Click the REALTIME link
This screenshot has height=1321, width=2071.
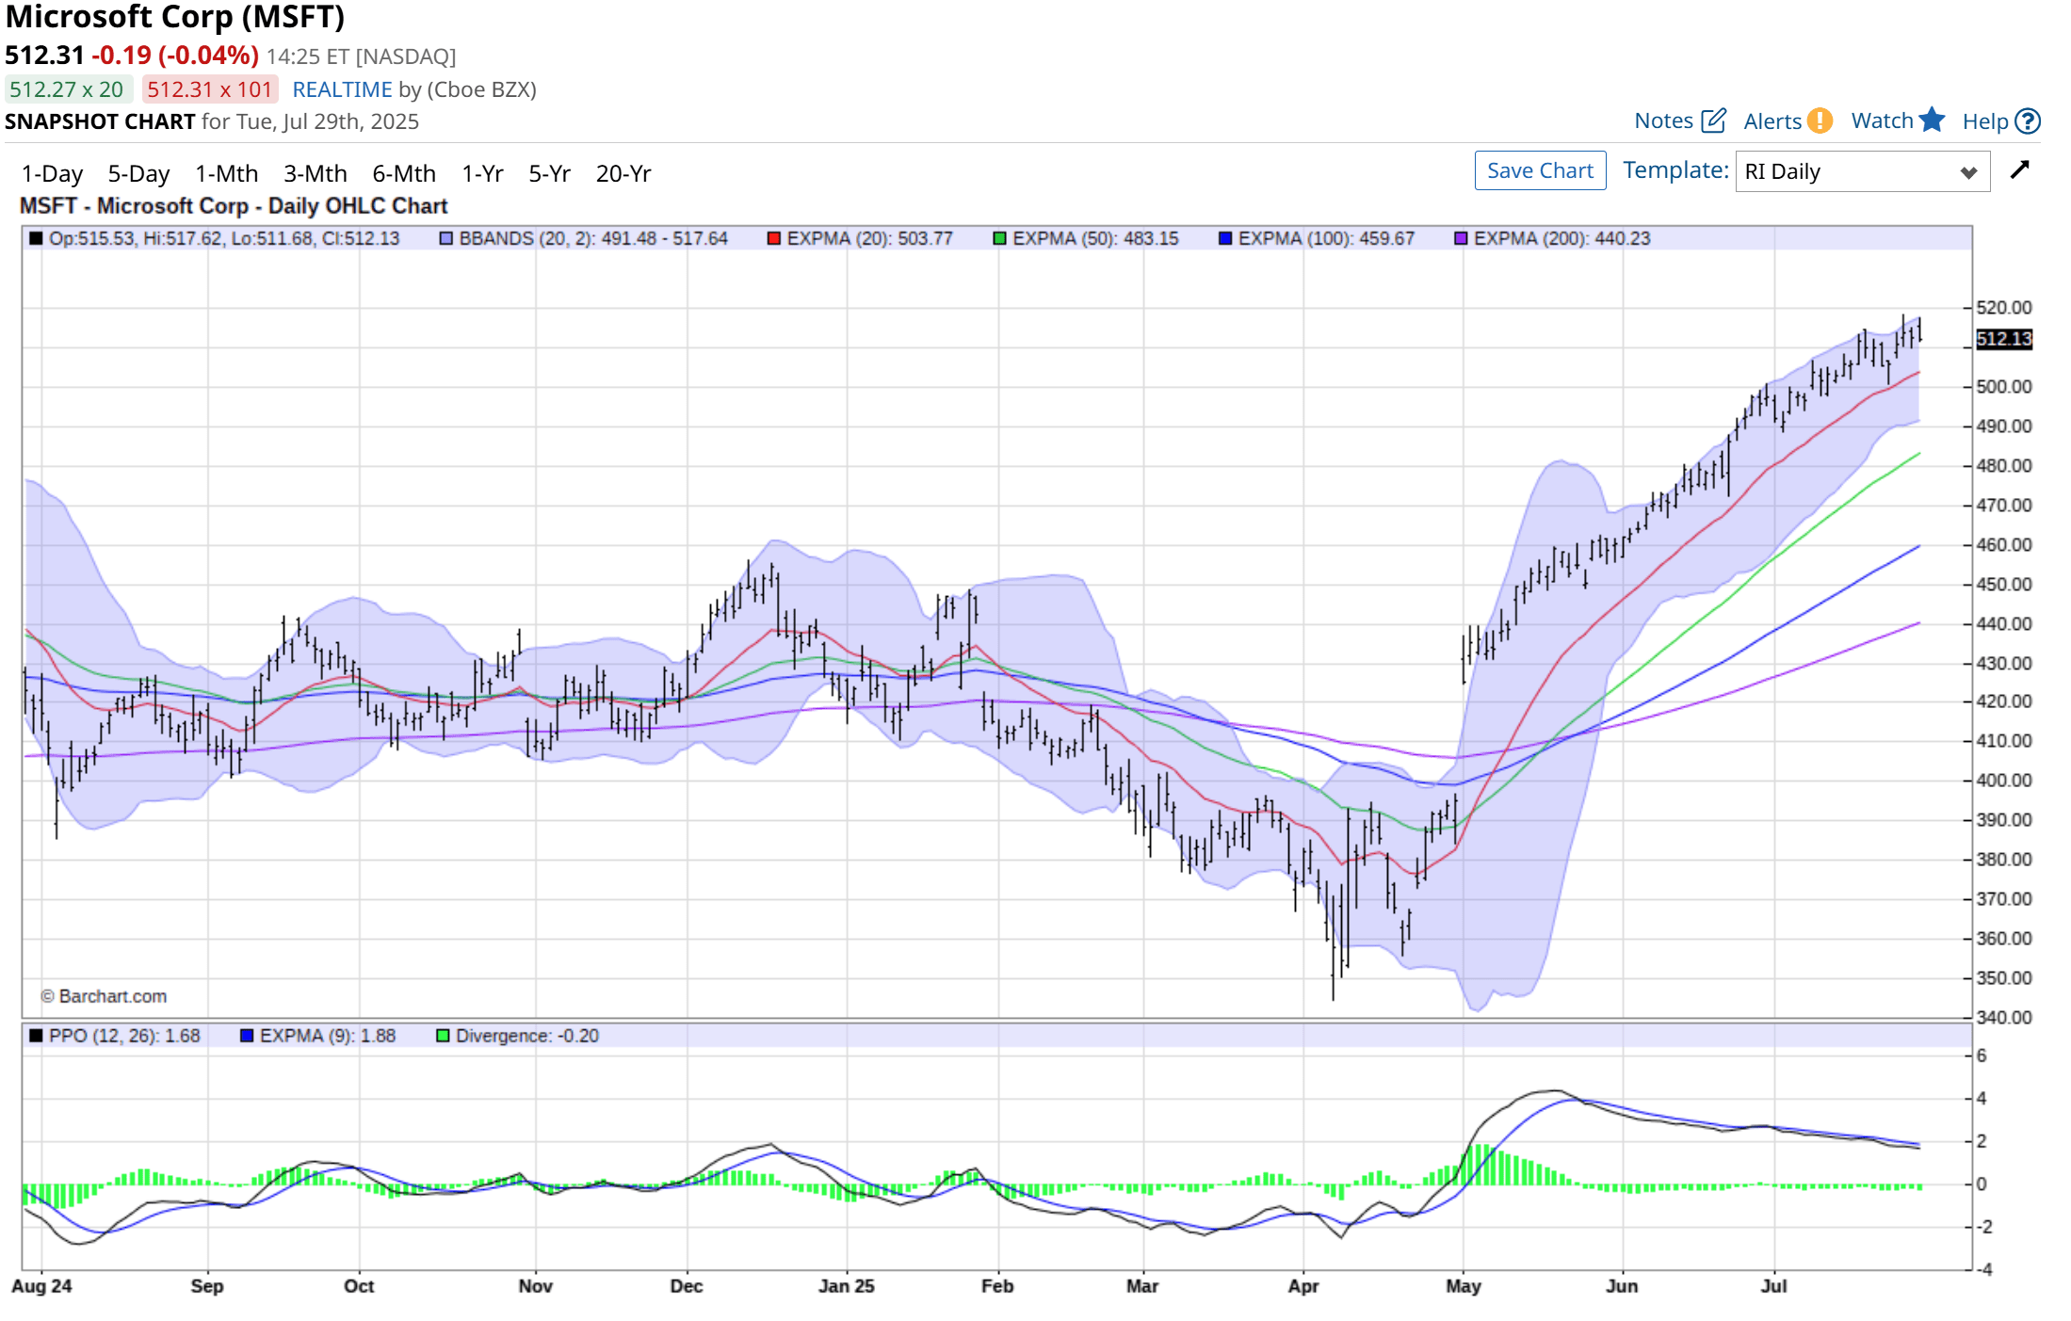pos(342,89)
